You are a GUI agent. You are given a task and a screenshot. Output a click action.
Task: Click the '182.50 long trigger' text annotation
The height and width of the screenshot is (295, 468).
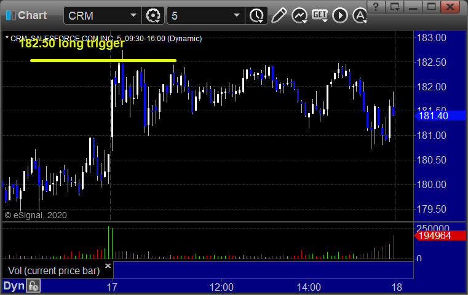click(x=71, y=44)
